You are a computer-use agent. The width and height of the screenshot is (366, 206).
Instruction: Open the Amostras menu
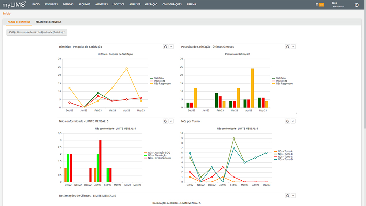(x=101, y=4)
